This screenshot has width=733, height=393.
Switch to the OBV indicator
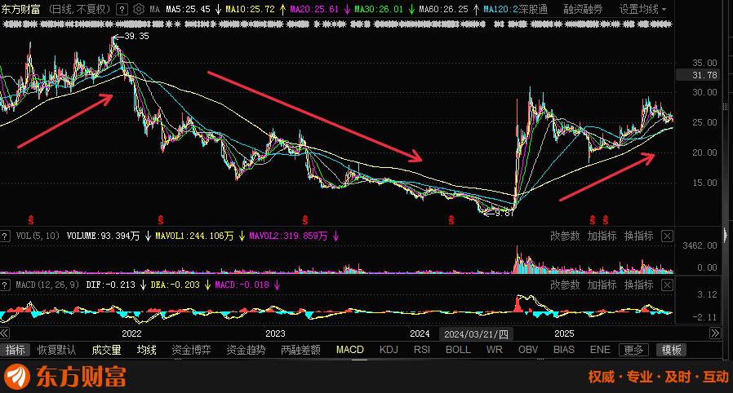tap(528, 350)
